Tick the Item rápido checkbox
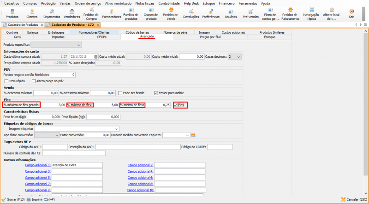Screen dimensions: 369x204 [x=6, y=81]
